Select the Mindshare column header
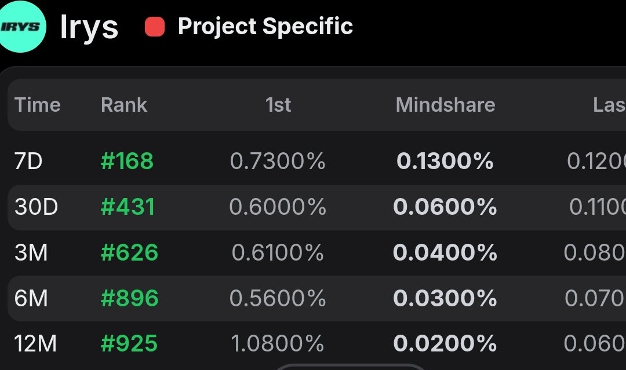Image resolution: width=626 pixels, height=370 pixels. 446,105
